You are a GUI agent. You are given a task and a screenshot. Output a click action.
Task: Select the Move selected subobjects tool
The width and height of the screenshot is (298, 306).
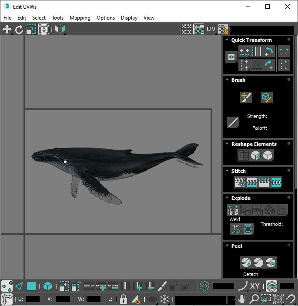coord(7,29)
